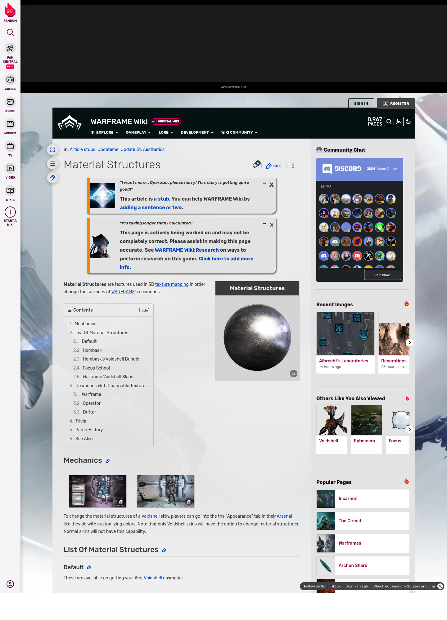Expand the Wiki Community menu
This screenshot has width=447, height=620.
[x=239, y=132]
